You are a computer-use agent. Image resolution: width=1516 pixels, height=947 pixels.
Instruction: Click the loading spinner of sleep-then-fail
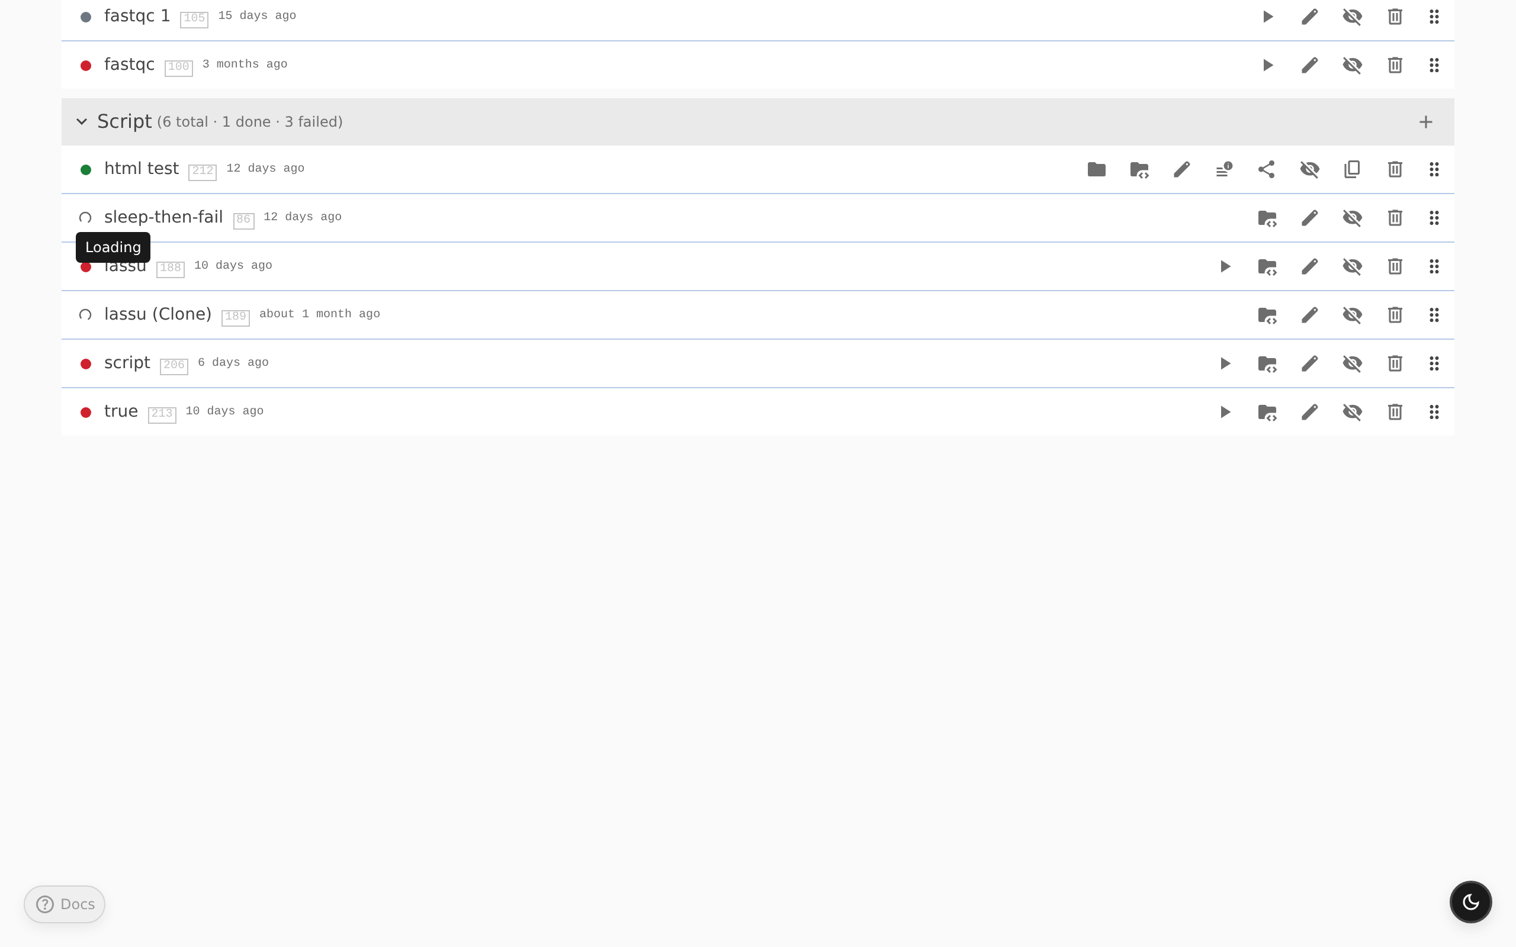click(85, 218)
